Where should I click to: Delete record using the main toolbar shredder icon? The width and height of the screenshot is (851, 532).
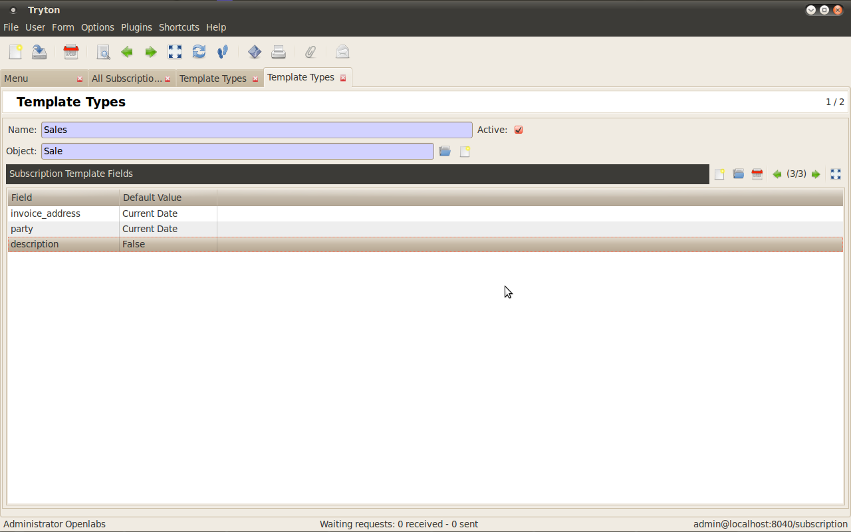pyautogui.click(x=71, y=52)
